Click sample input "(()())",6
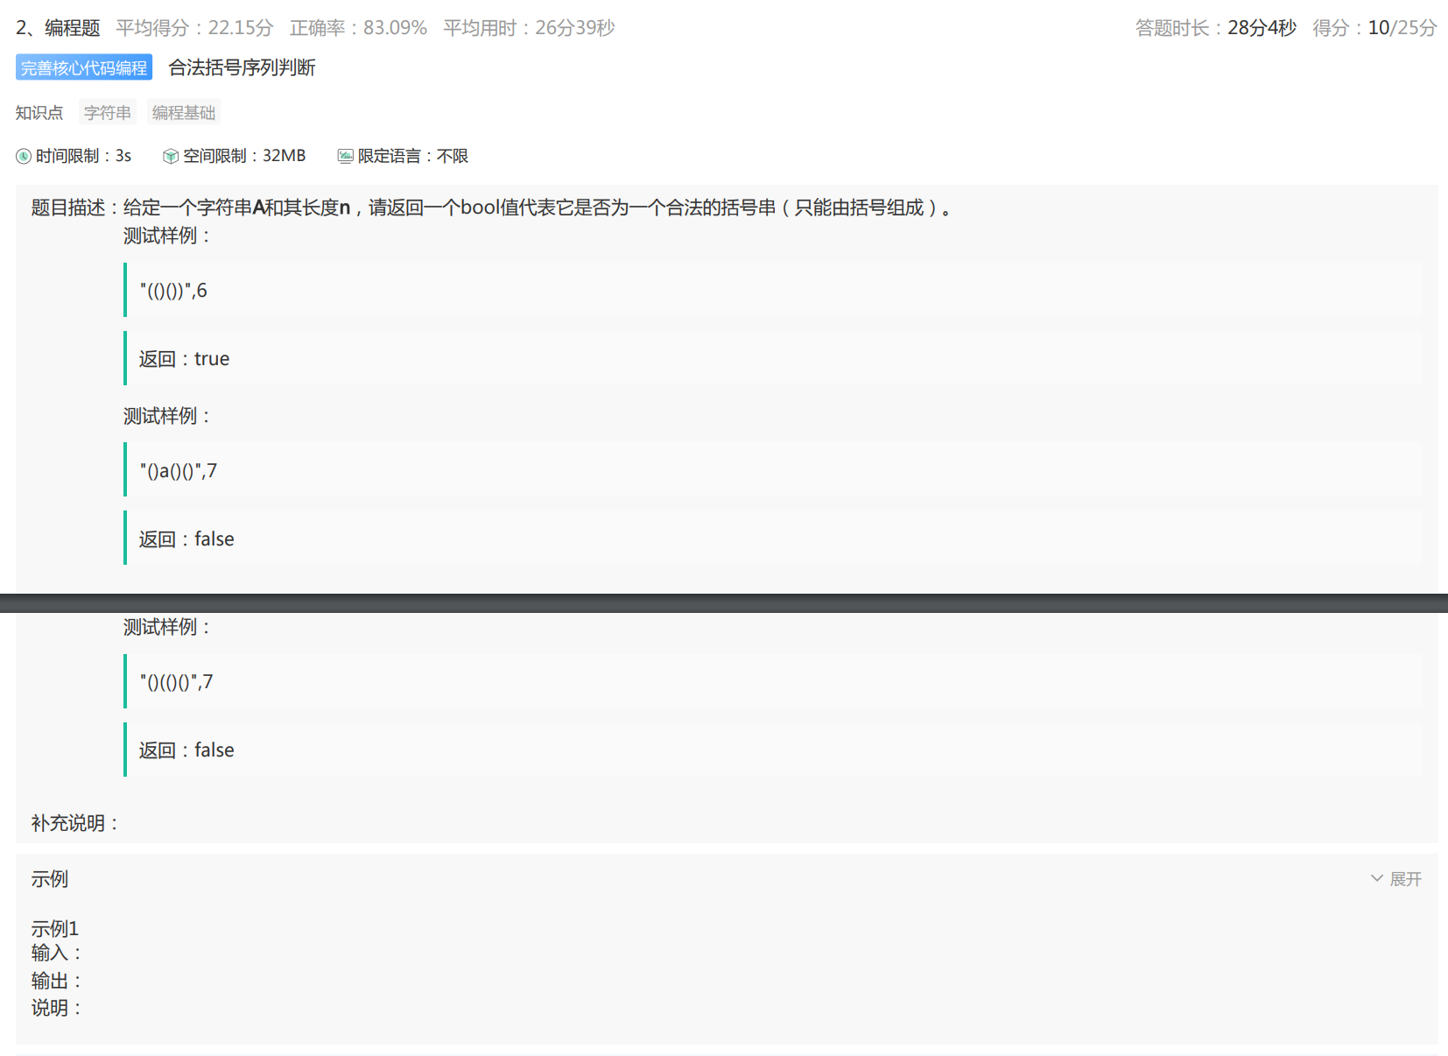 173,291
